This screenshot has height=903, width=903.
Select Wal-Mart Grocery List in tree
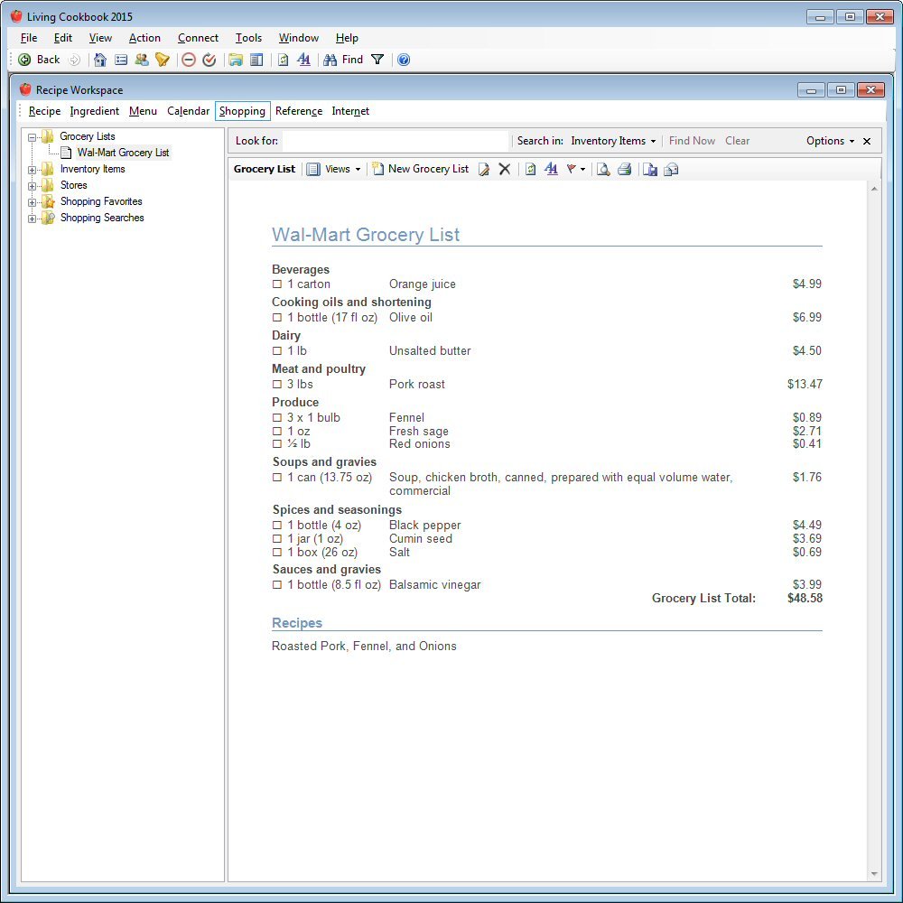[123, 153]
